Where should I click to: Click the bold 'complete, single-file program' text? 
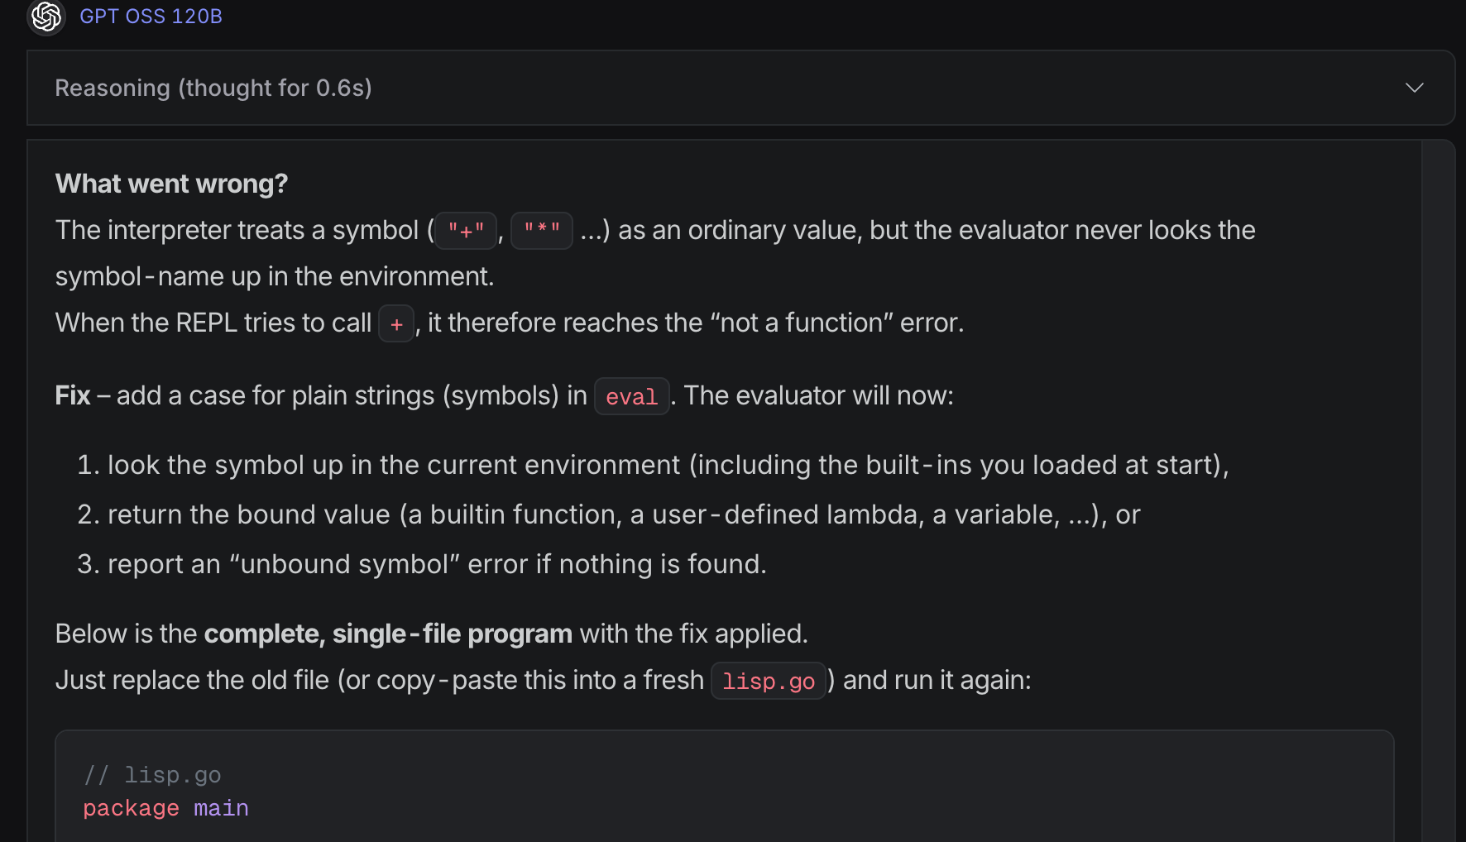tap(387, 634)
